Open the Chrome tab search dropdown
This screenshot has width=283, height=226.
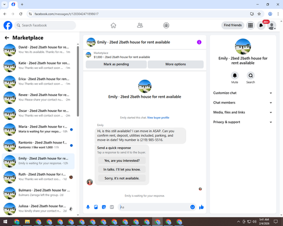[x=5, y=5]
